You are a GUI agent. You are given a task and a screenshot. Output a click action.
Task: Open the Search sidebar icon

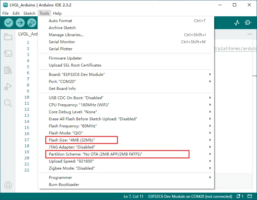click(8, 103)
